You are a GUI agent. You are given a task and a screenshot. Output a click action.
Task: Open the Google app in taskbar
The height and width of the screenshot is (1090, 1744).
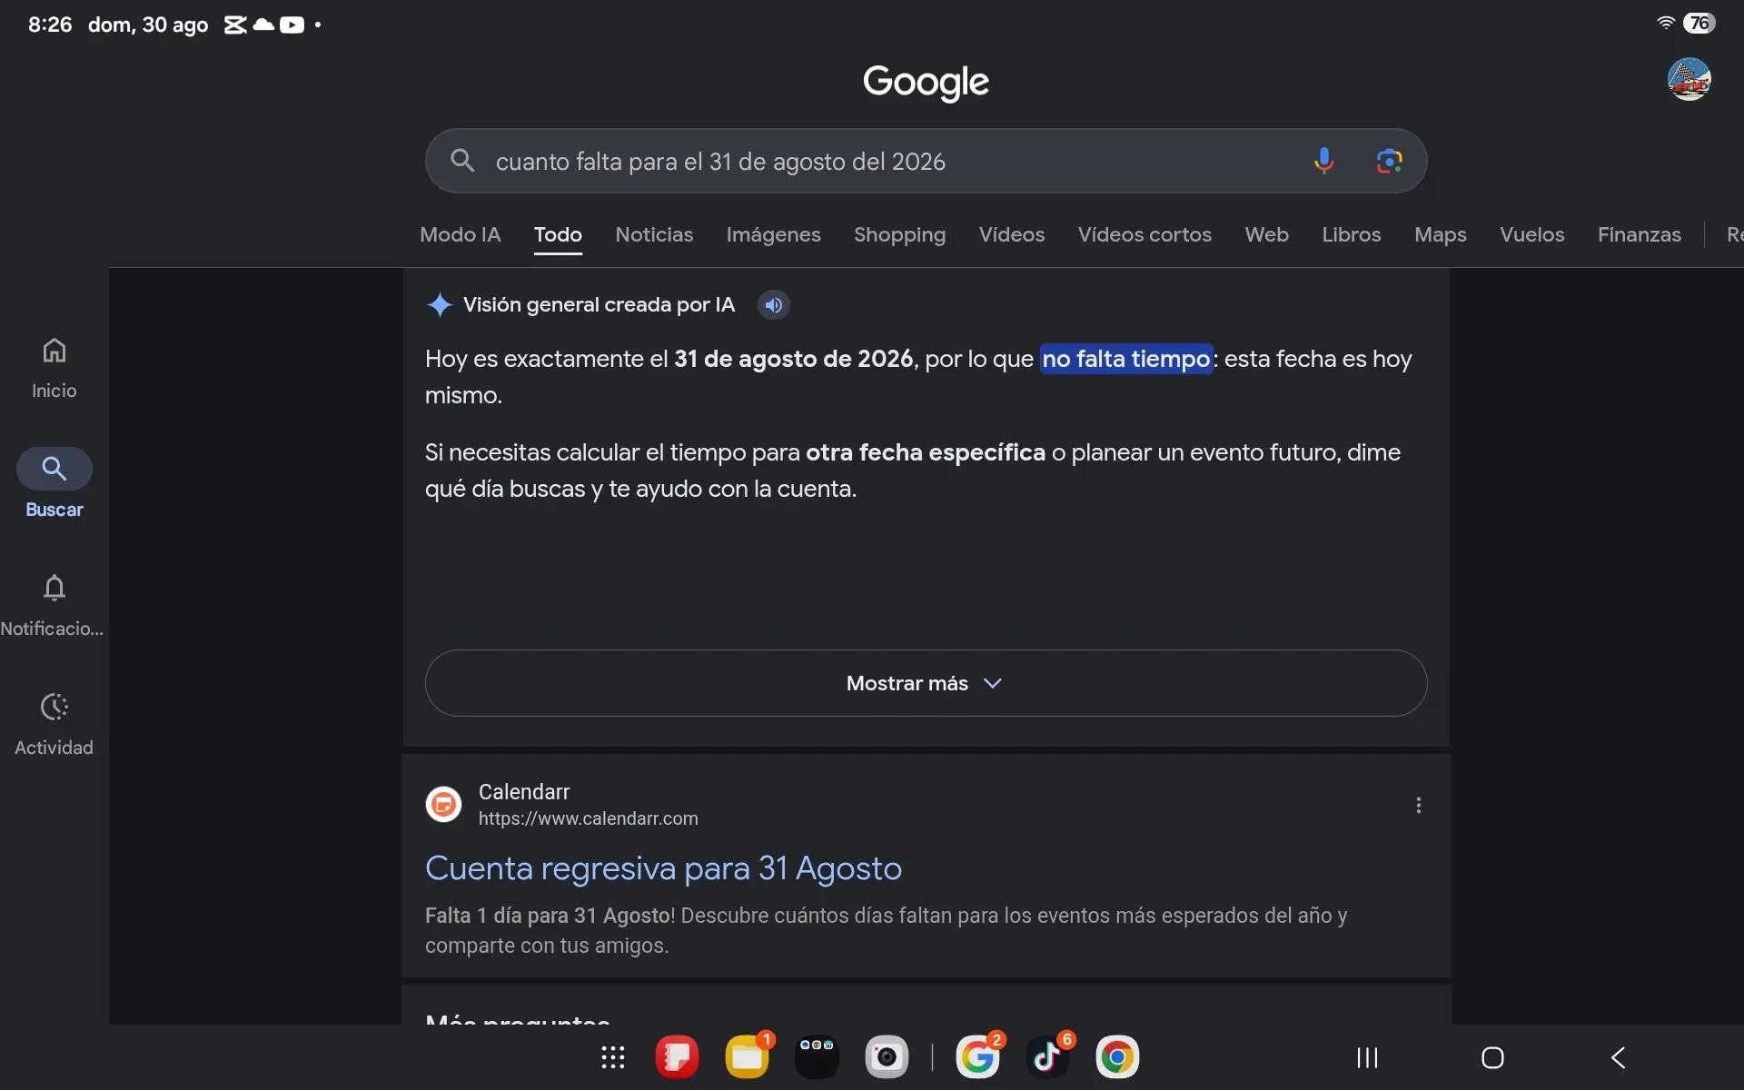click(977, 1057)
